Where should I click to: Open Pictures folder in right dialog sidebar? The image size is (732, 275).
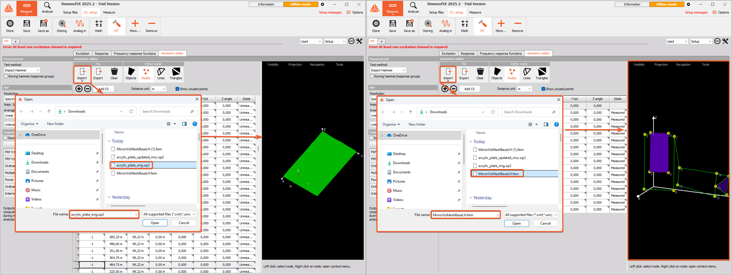(x=399, y=181)
